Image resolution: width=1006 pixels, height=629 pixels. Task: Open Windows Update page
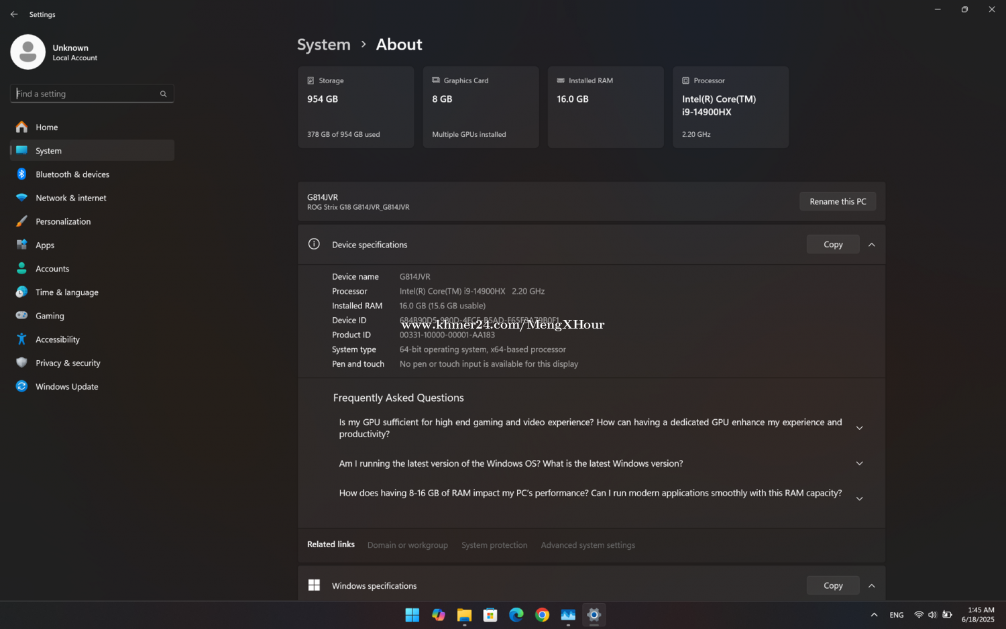(92, 387)
